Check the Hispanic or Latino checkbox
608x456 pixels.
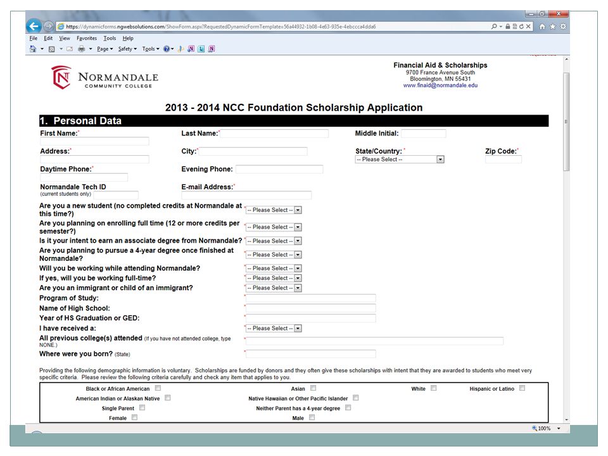click(522, 388)
